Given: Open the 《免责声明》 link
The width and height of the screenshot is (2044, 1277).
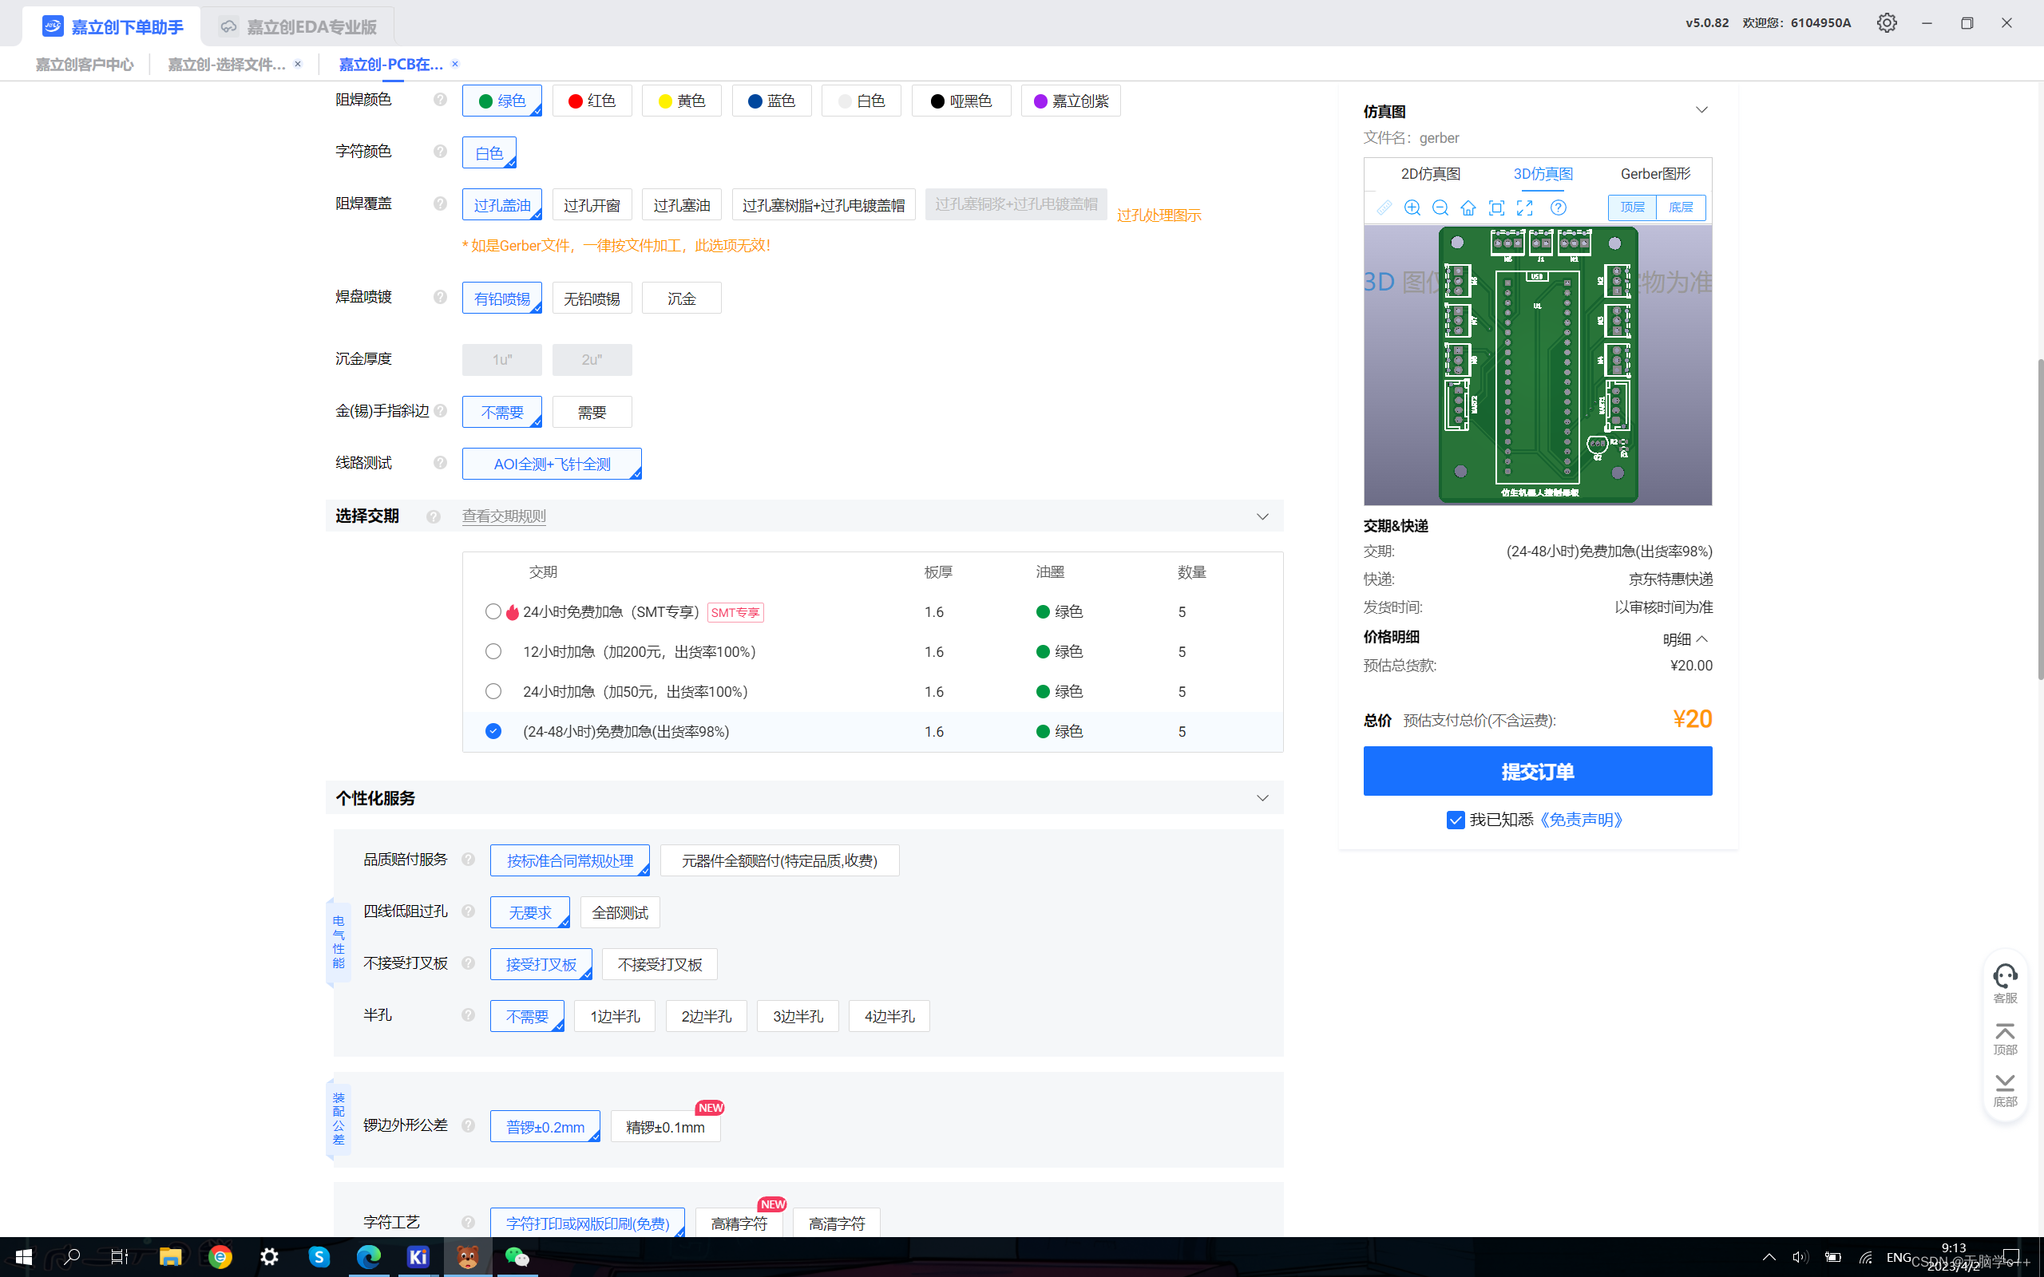Looking at the screenshot, I should point(1579,820).
